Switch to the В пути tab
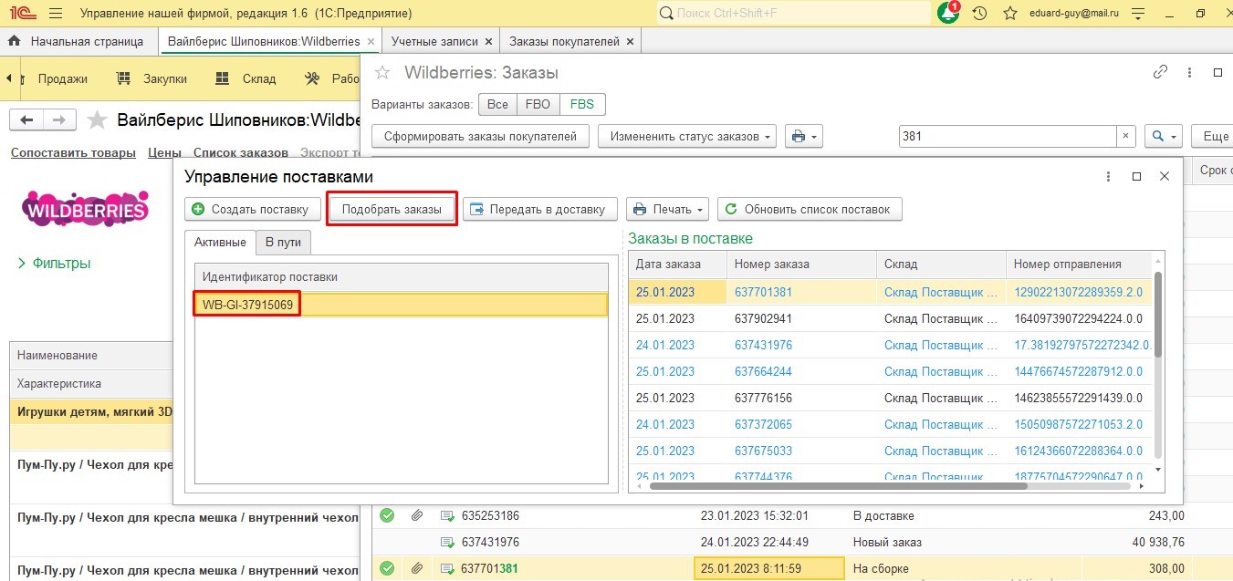Image resolution: width=1233 pixels, height=581 pixels. tap(284, 242)
